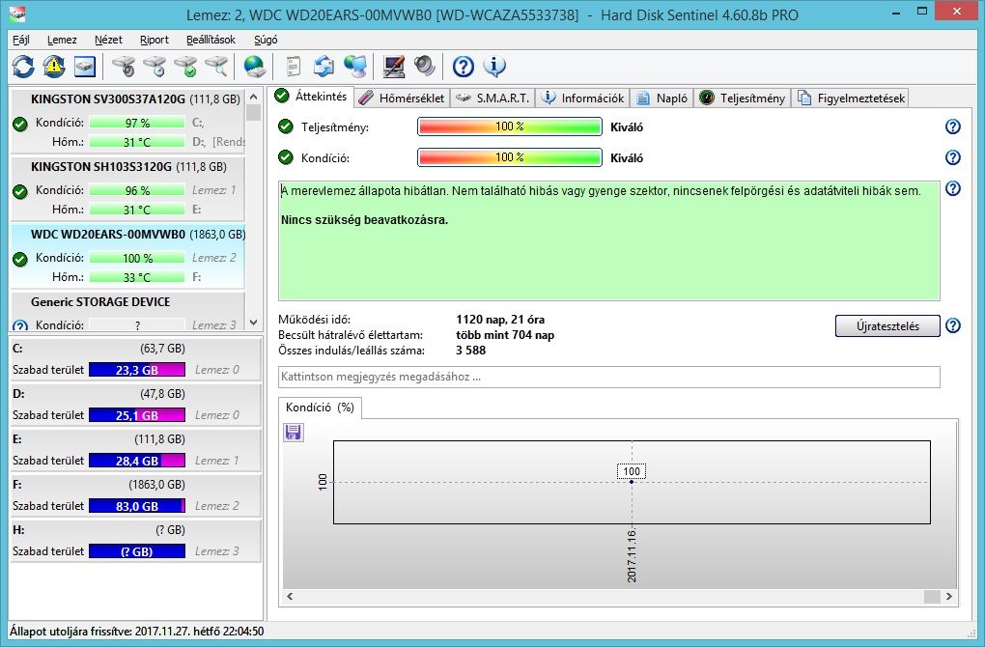
Task: Click graph scroll left arrow
Action: point(290,596)
